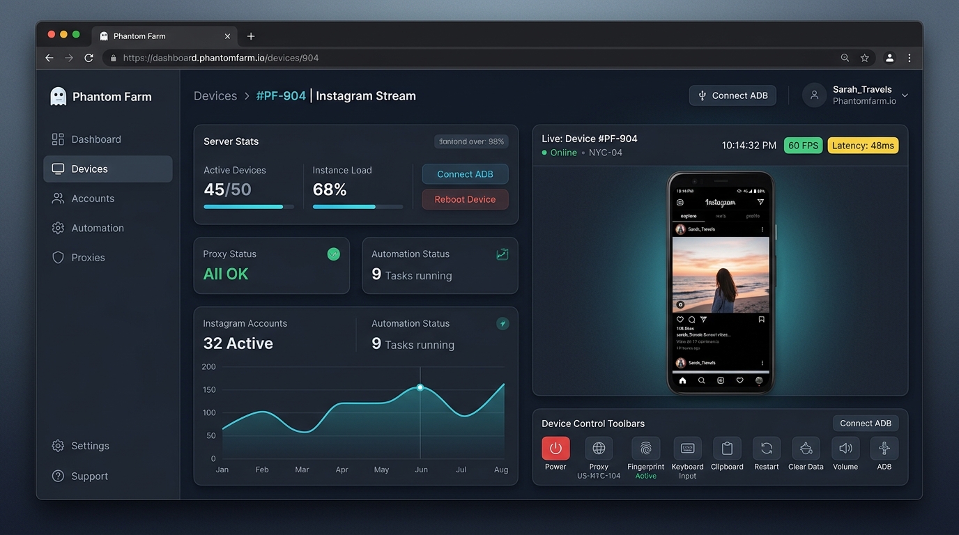Click Connect ADB in Server Stats
This screenshot has width=959, height=535.
pyautogui.click(x=465, y=174)
